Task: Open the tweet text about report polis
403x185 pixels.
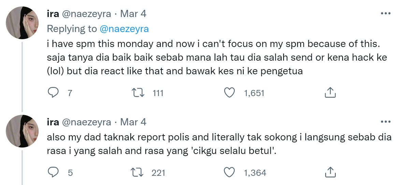Action: pyautogui.click(x=219, y=144)
